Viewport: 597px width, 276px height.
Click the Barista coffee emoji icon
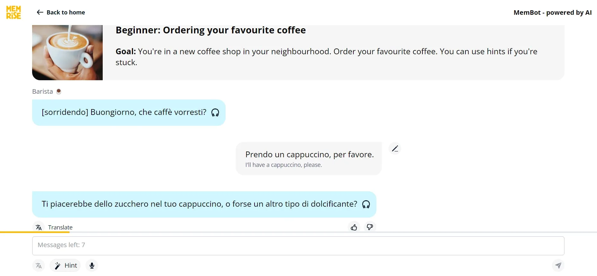point(59,91)
